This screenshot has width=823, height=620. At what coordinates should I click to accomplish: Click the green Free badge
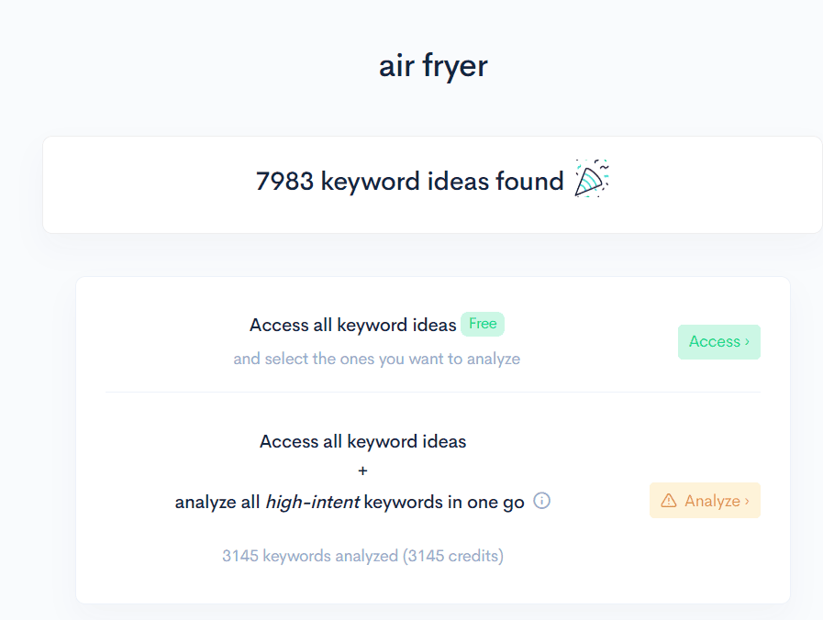[482, 324]
